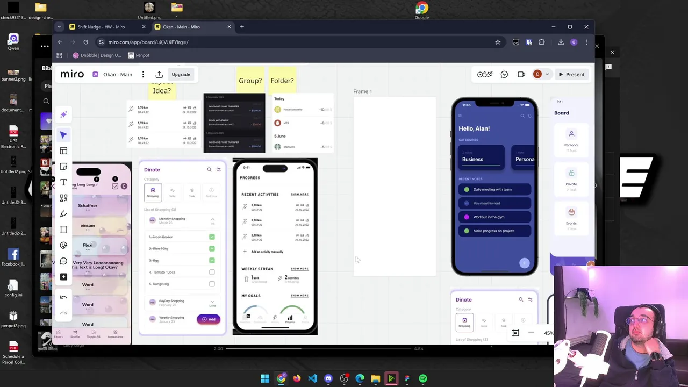Toggle Workout in the gym task circle
Viewport: 688px width, 387px height.
click(467, 217)
